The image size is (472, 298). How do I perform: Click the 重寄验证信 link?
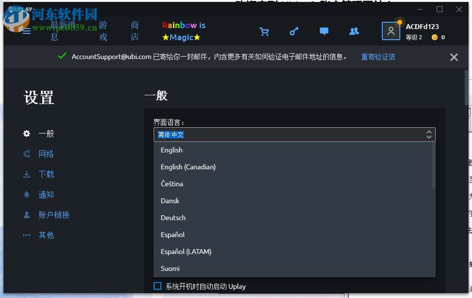point(378,57)
